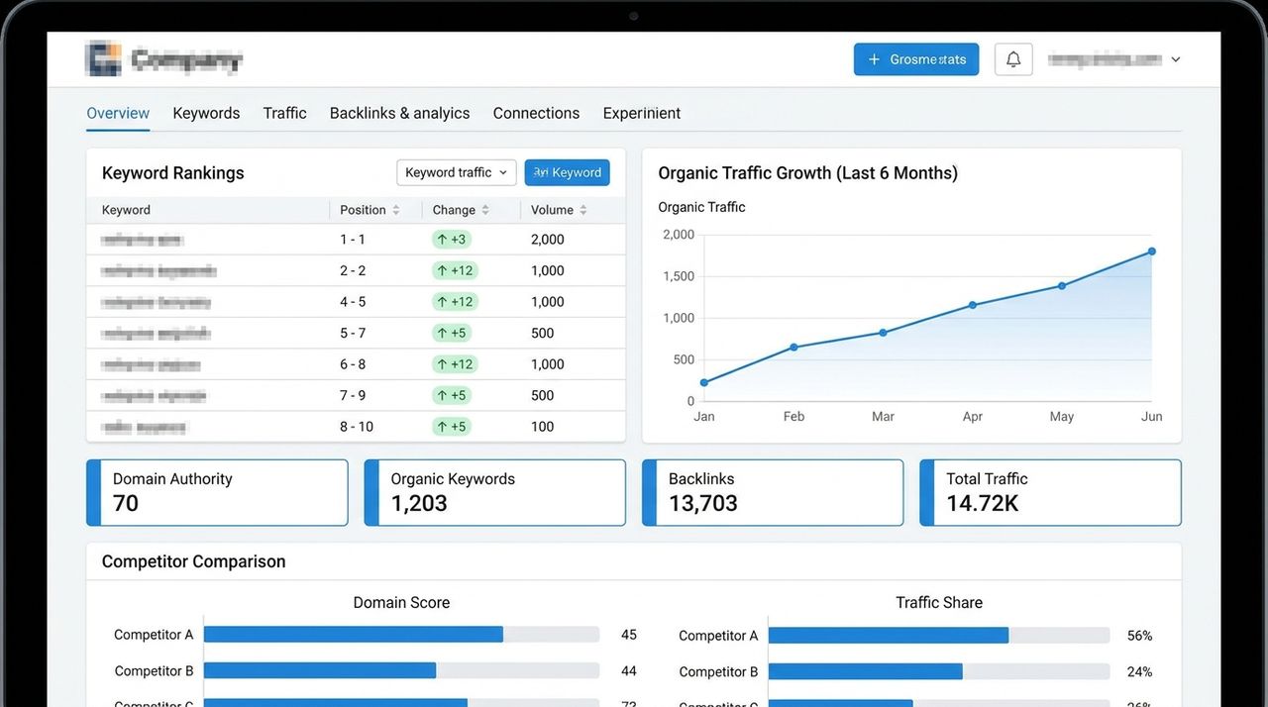Switch to the Keywords tab
The width and height of the screenshot is (1268, 707).
[x=206, y=113]
